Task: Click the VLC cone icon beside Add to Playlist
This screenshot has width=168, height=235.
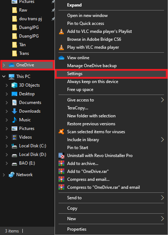Action: (x=61, y=31)
